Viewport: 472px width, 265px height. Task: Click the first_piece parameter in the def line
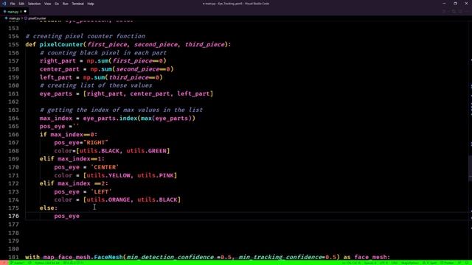tap(107, 44)
